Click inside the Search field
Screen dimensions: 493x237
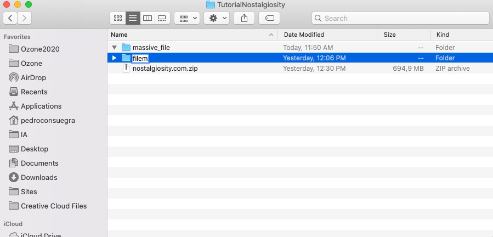400,18
